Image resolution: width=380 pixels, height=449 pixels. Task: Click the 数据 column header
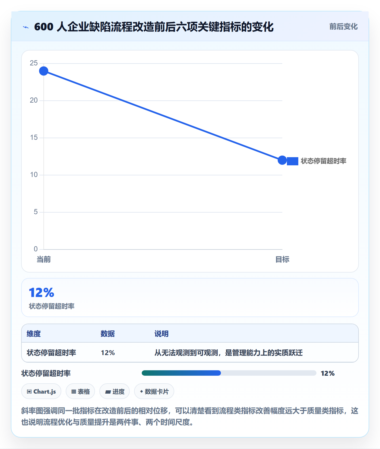pos(108,334)
